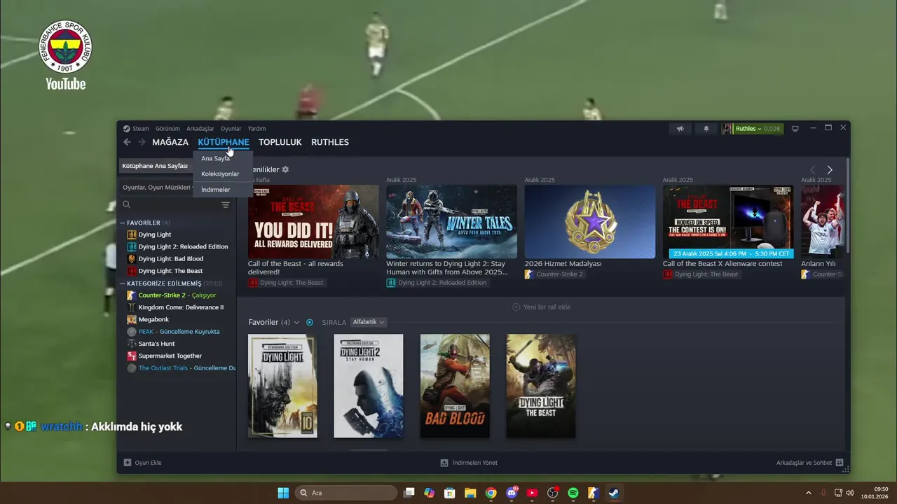
Task: Open the Arkadaşlar menu
Action: (x=200, y=129)
